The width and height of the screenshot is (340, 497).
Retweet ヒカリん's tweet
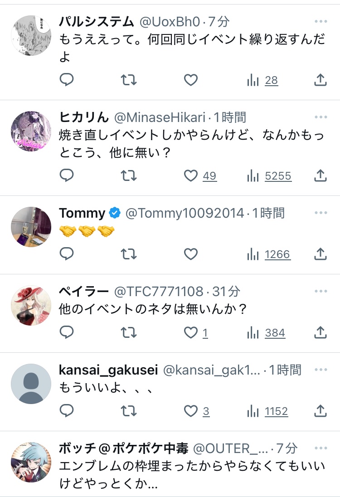129,175
